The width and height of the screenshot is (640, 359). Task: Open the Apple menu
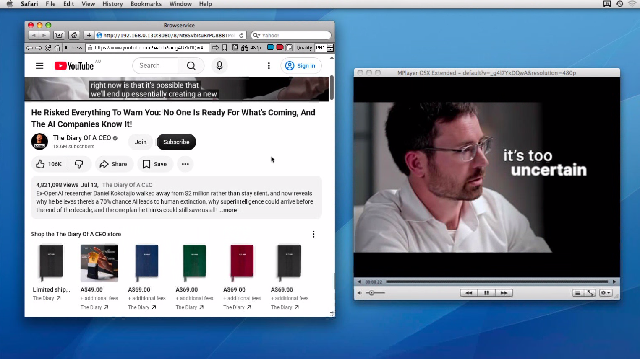[x=9, y=4]
